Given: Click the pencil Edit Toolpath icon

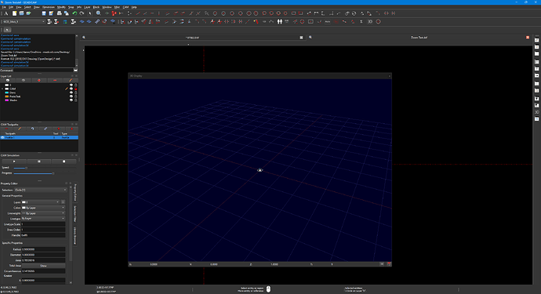Looking at the screenshot, I should [20, 129].
